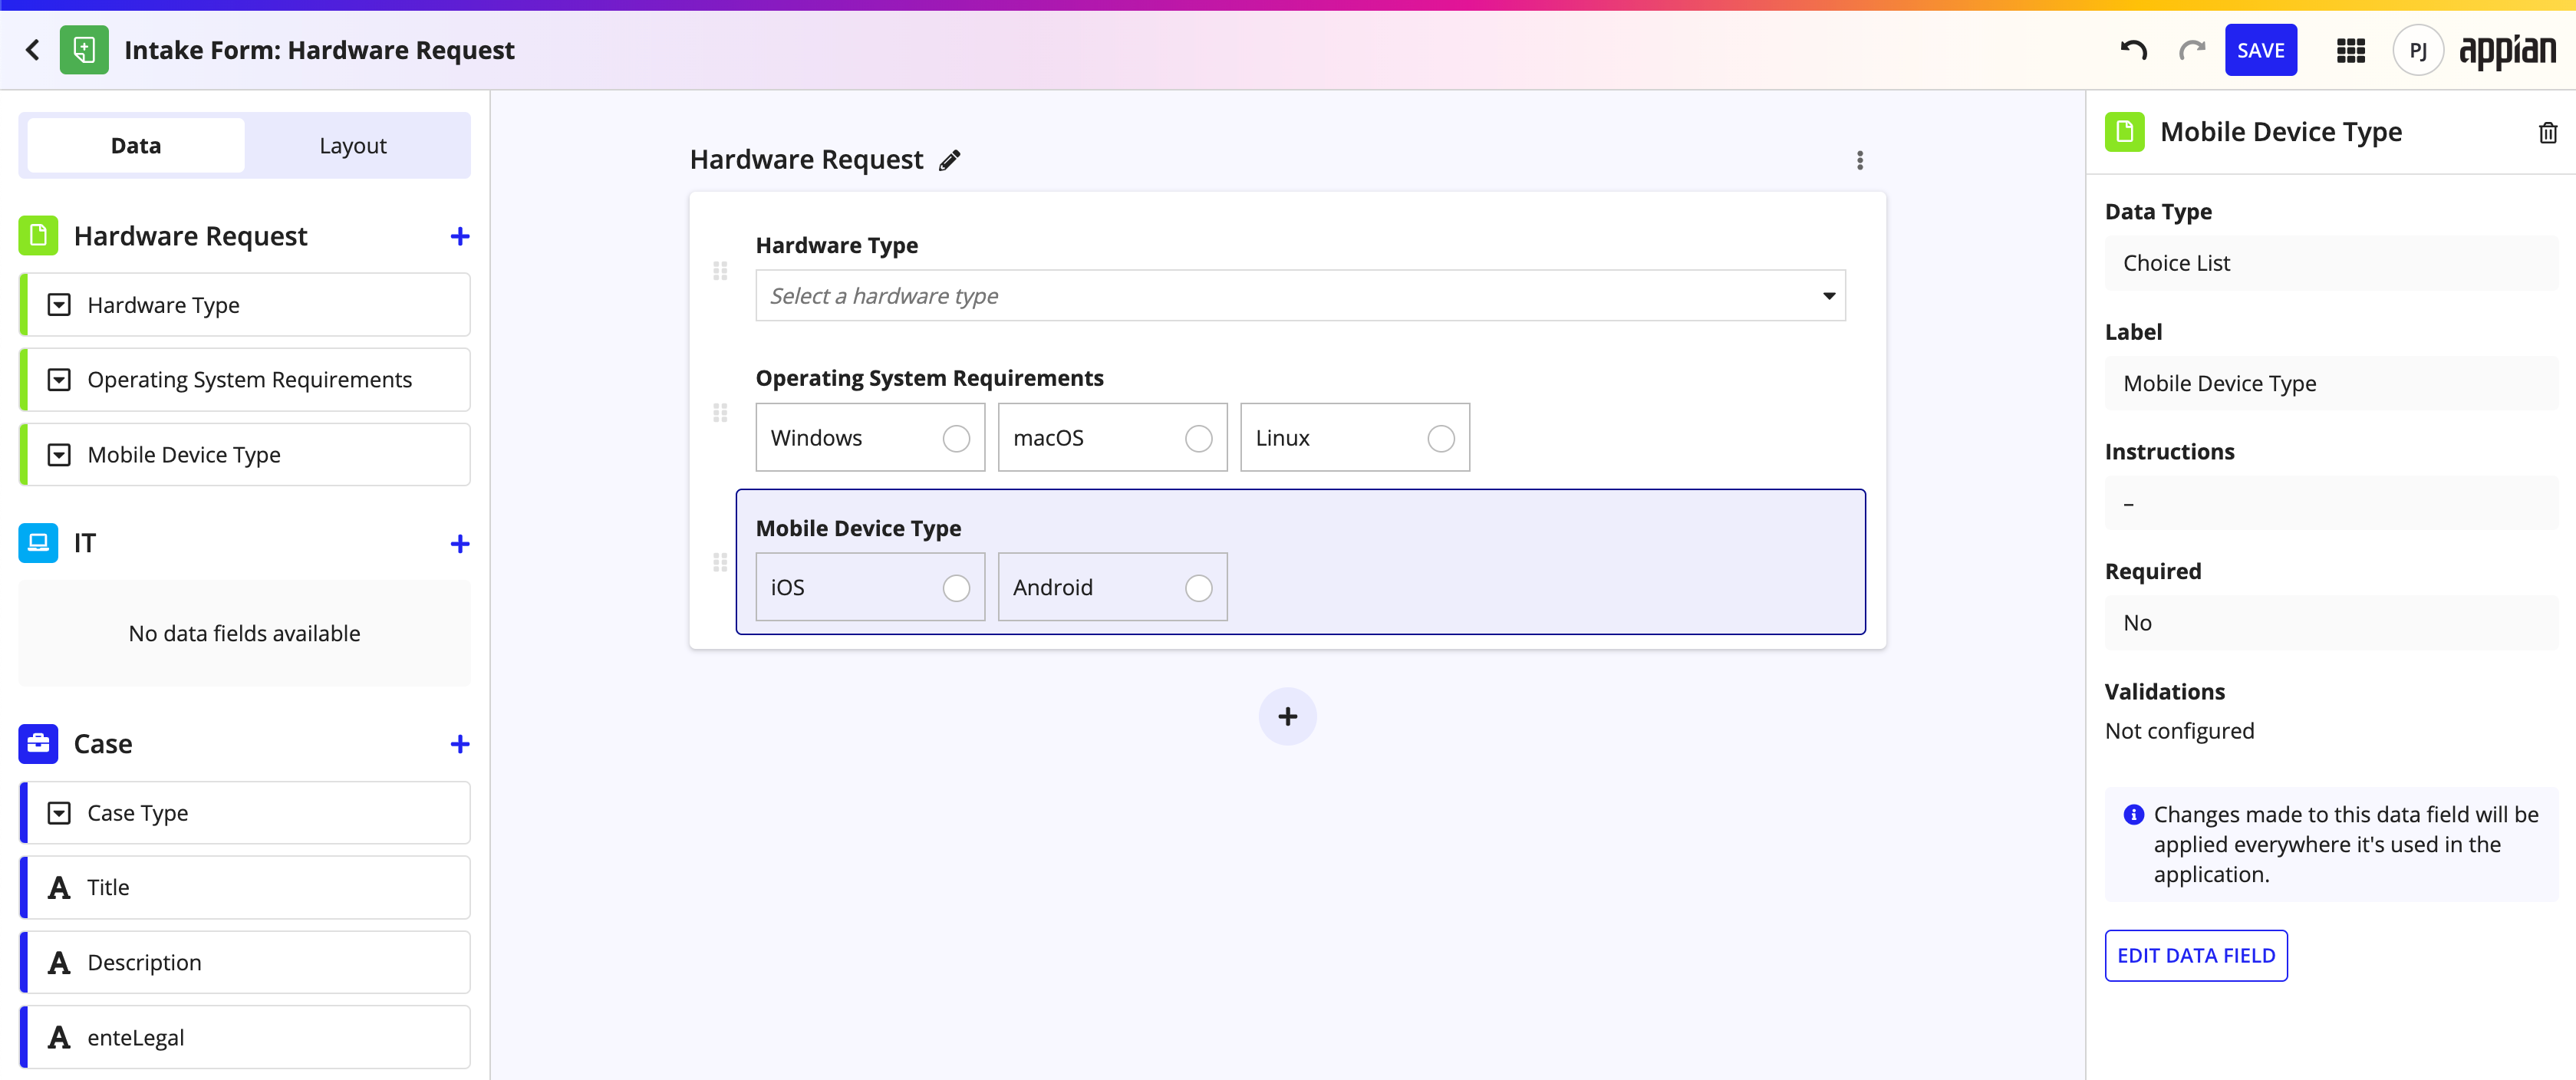Save the intake form
2576x1080 pixels.
click(2260, 50)
